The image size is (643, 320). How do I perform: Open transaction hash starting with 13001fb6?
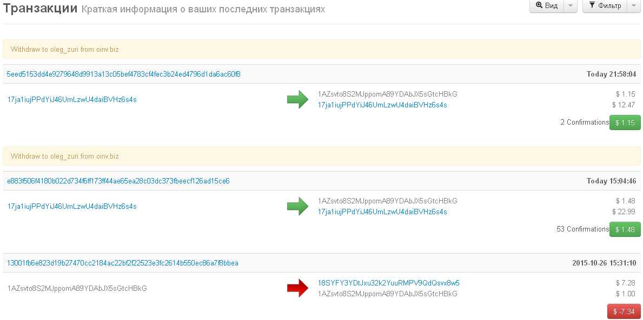tap(122, 263)
